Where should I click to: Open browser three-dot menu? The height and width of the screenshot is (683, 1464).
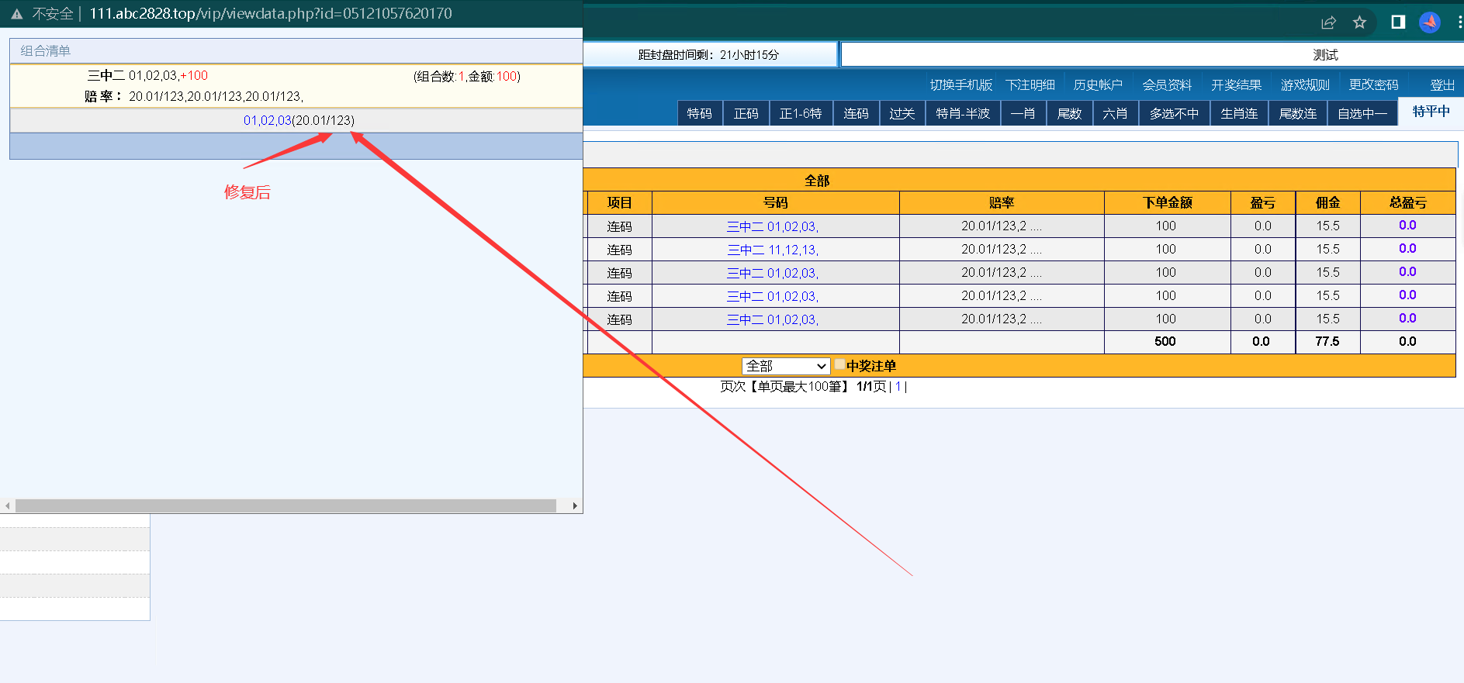coord(1459,22)
